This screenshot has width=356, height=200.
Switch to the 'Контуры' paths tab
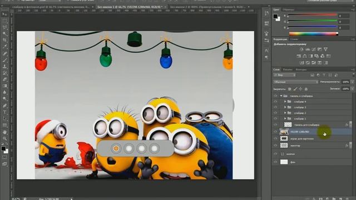point(301,69)
